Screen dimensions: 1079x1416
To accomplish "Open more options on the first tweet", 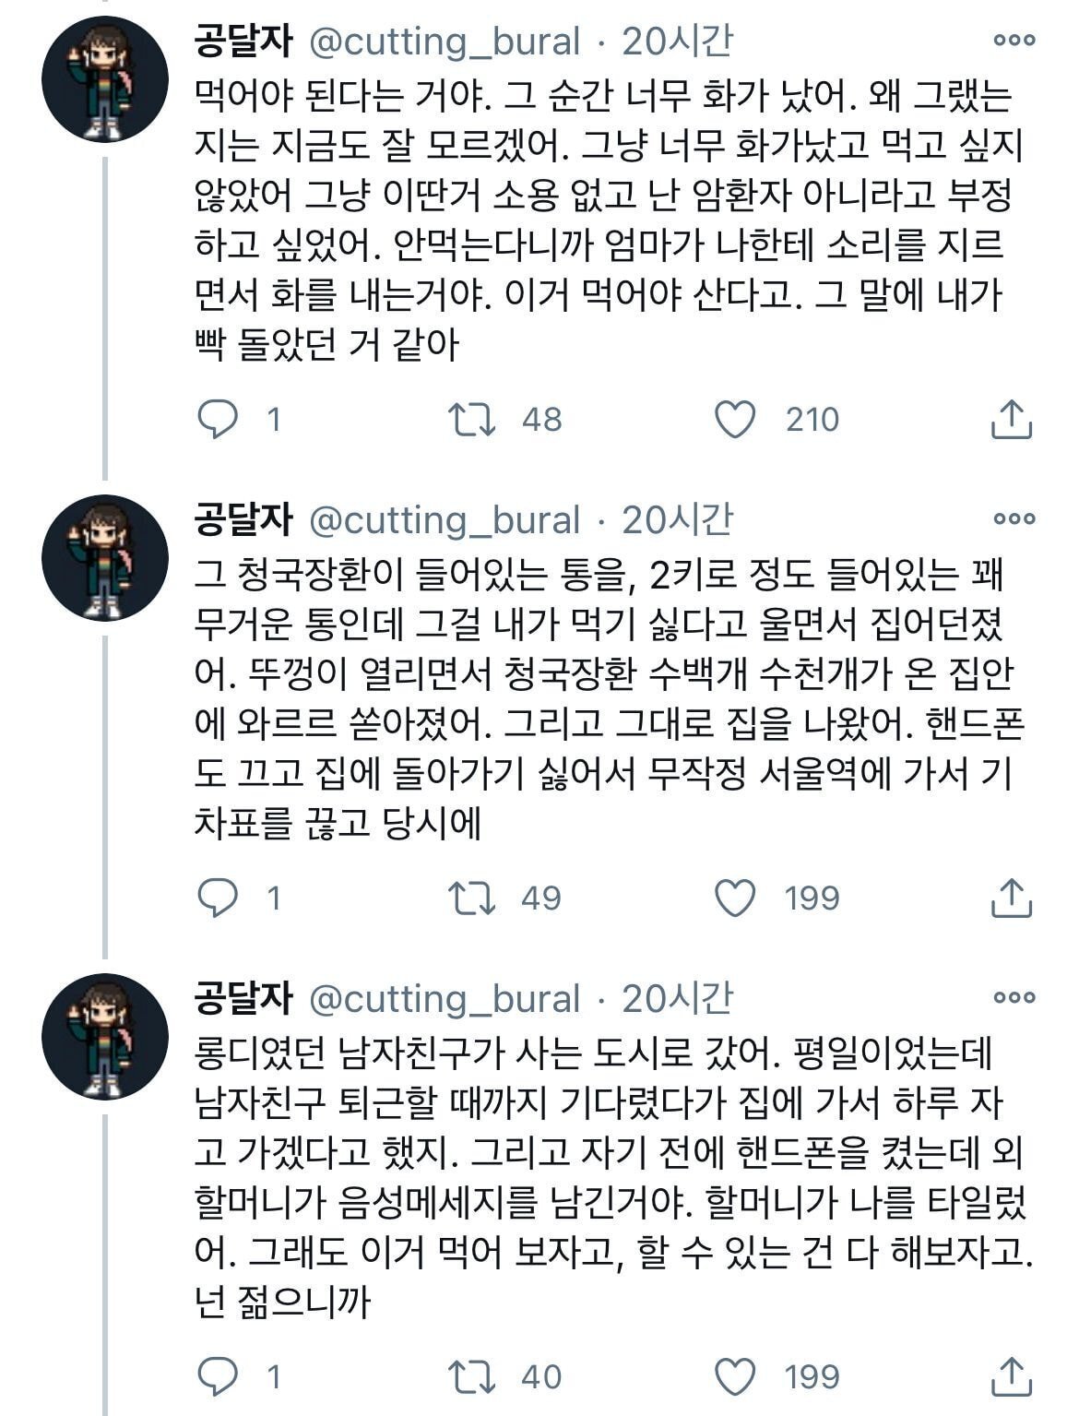I will tap(1014, 41).
